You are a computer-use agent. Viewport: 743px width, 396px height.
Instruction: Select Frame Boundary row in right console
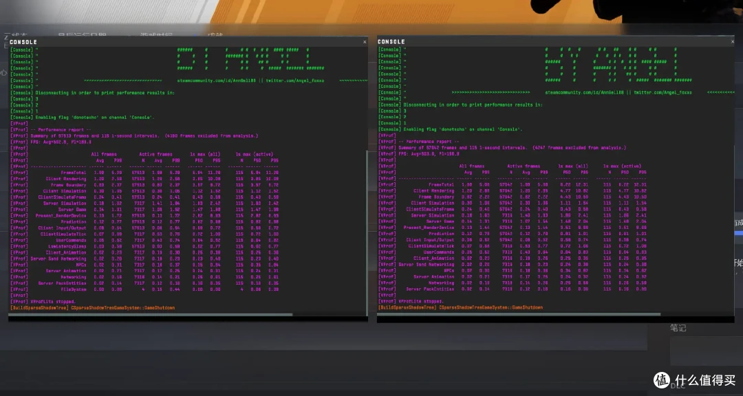[513, 197]
